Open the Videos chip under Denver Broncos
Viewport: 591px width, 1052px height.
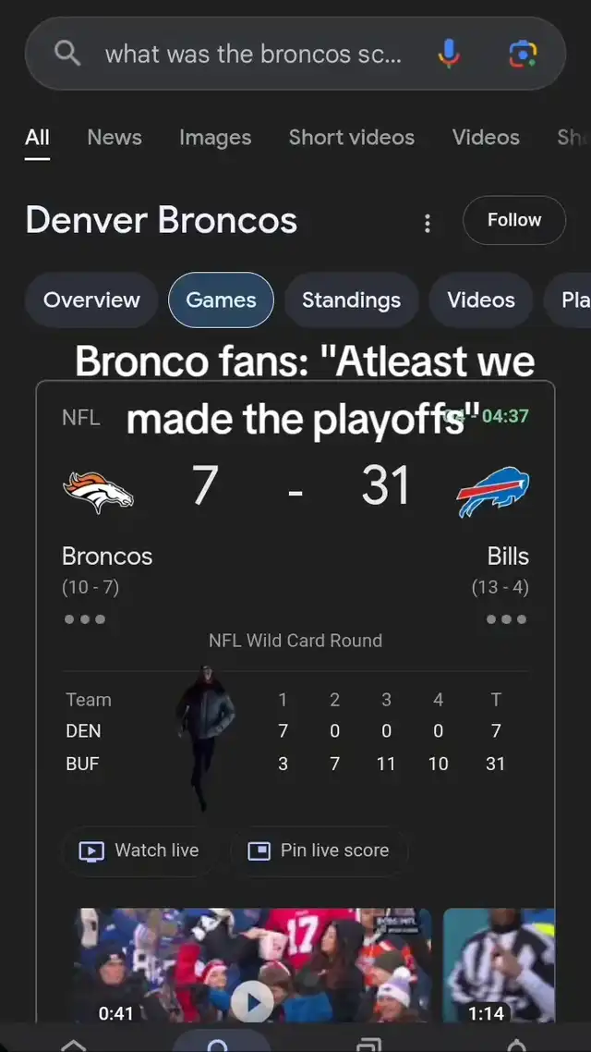[x=480, y=300]
